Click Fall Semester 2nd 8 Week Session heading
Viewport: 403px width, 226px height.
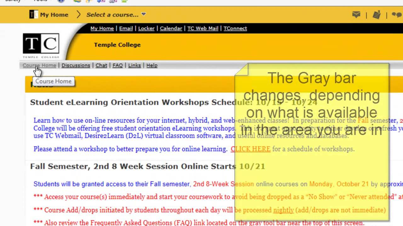[148, 166]
